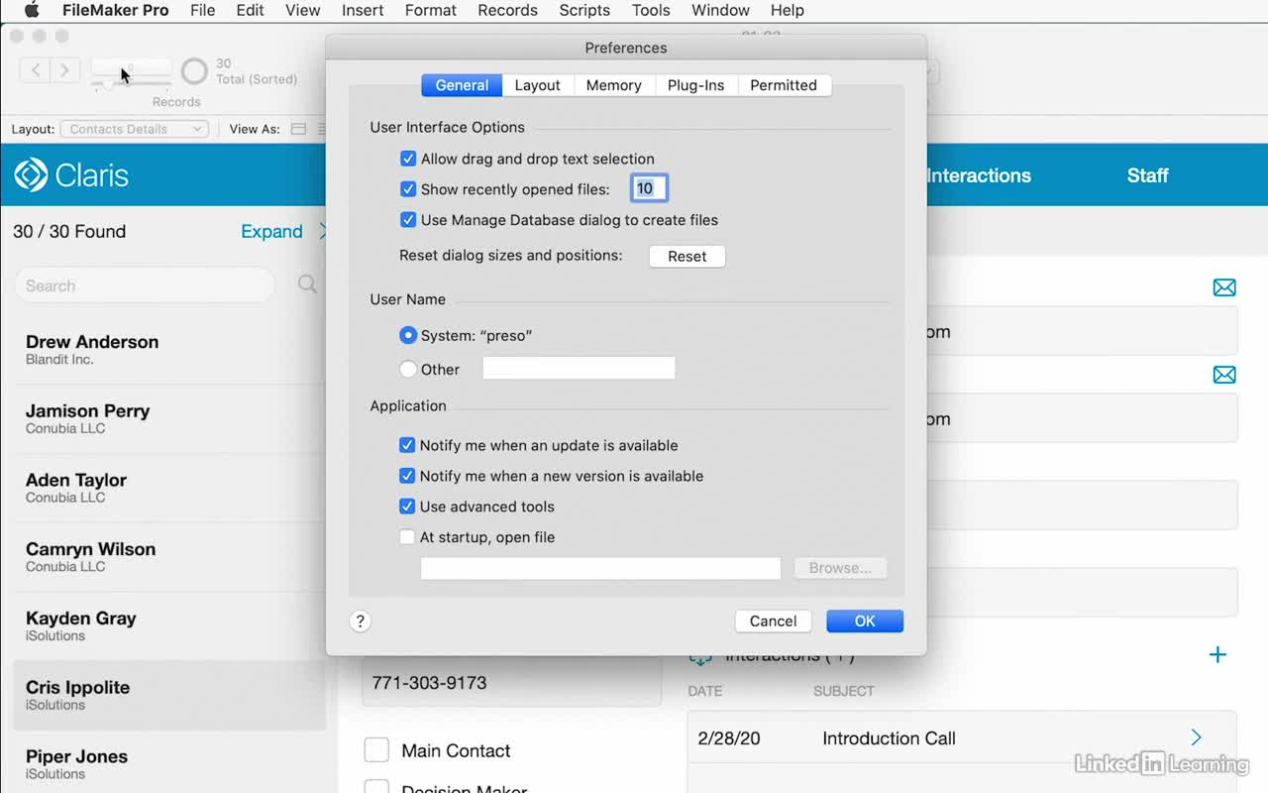Open the Format menu
Image resolution: width=1268 pixels, height=793 pixels.
[x=431, y=10]
